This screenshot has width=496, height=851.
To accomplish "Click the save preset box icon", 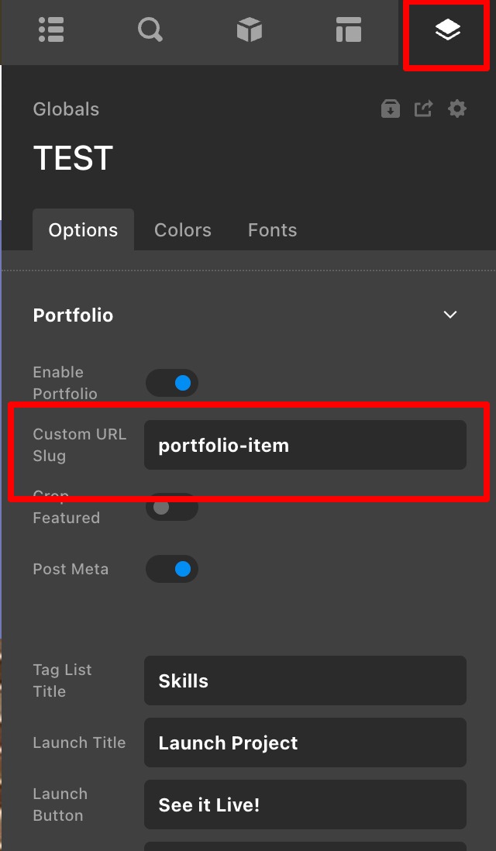I will pos(390,109).
